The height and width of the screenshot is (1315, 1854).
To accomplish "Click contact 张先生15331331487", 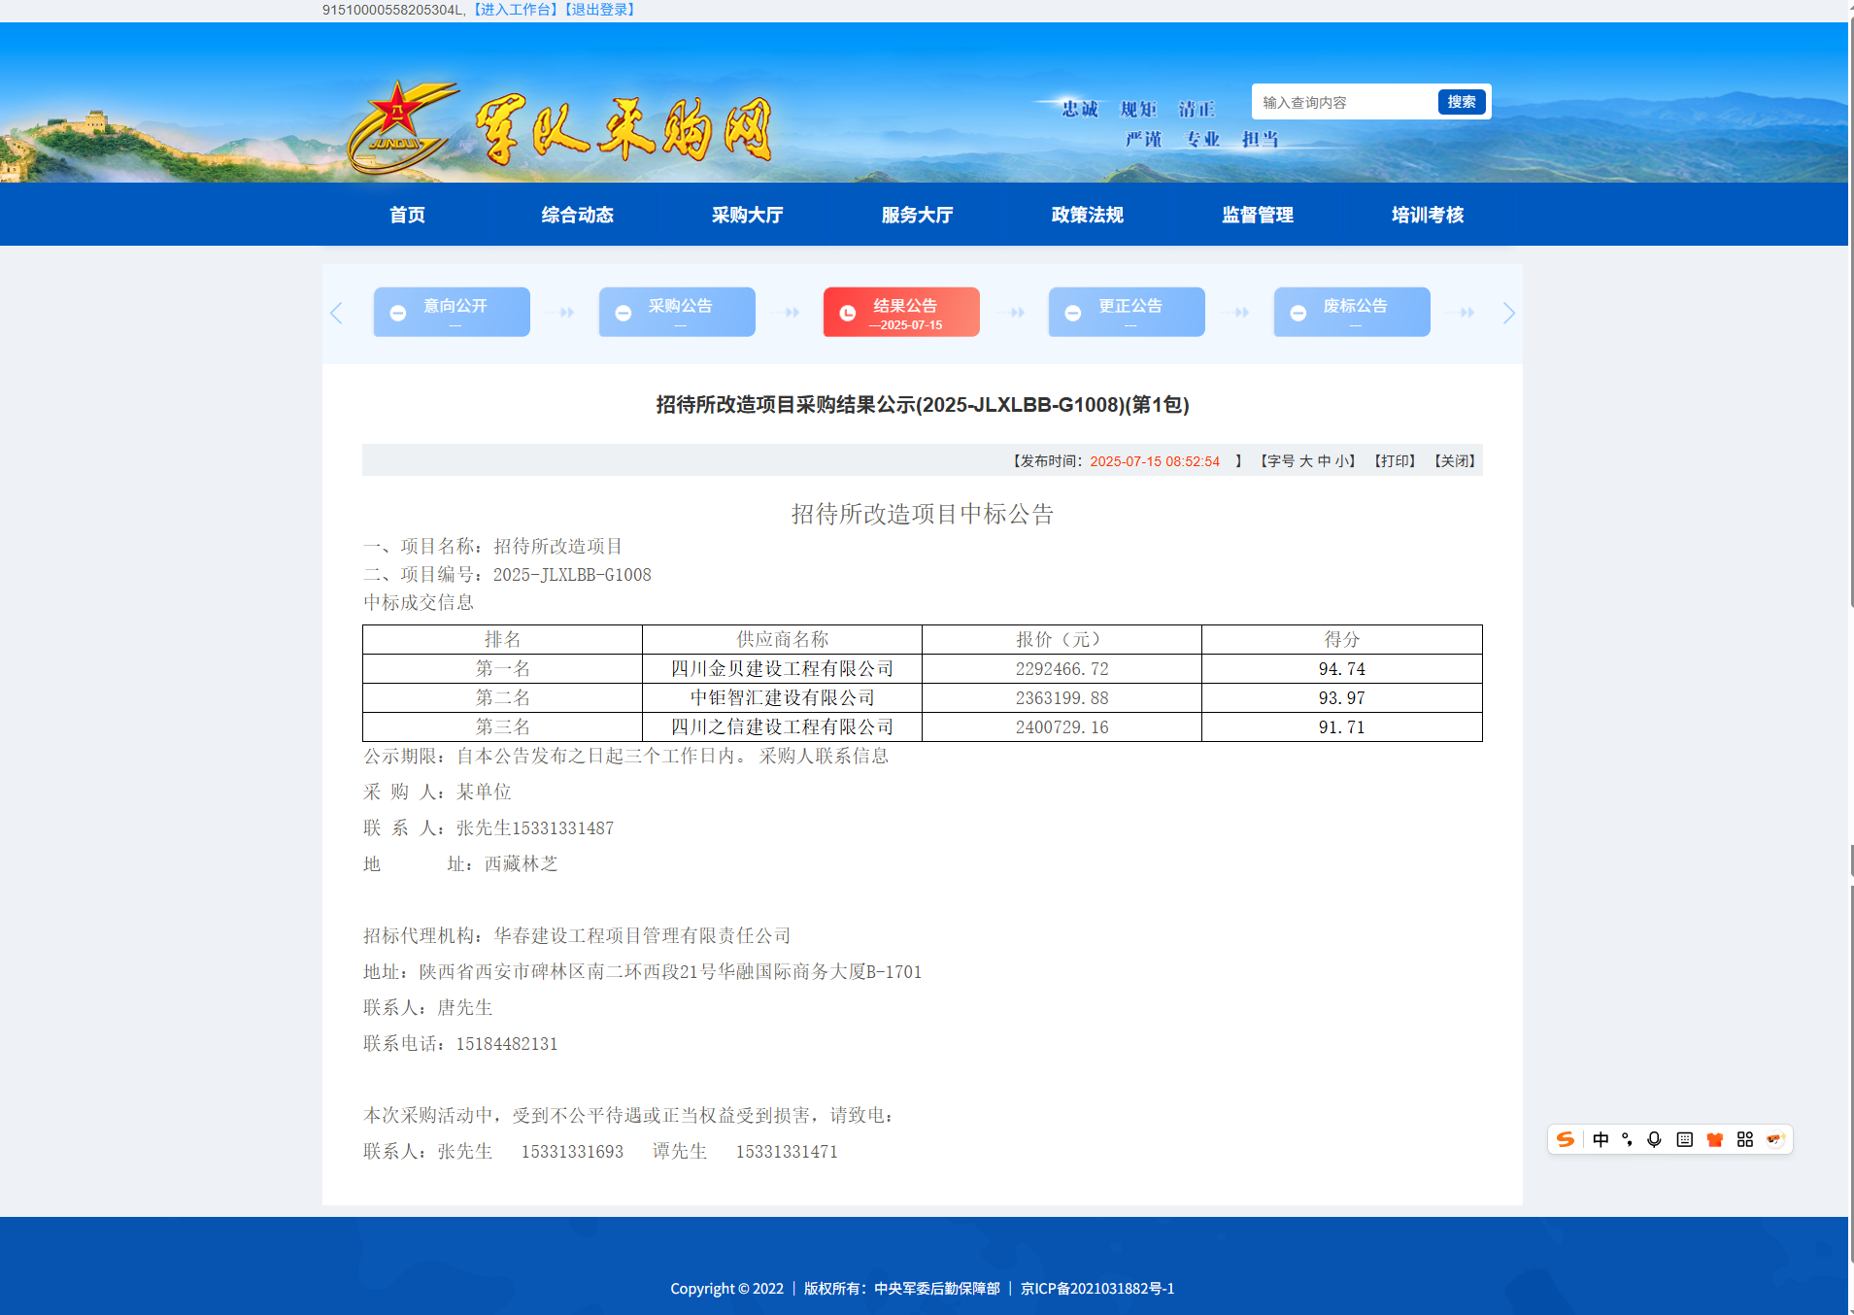I will click(x=535, y=828).
